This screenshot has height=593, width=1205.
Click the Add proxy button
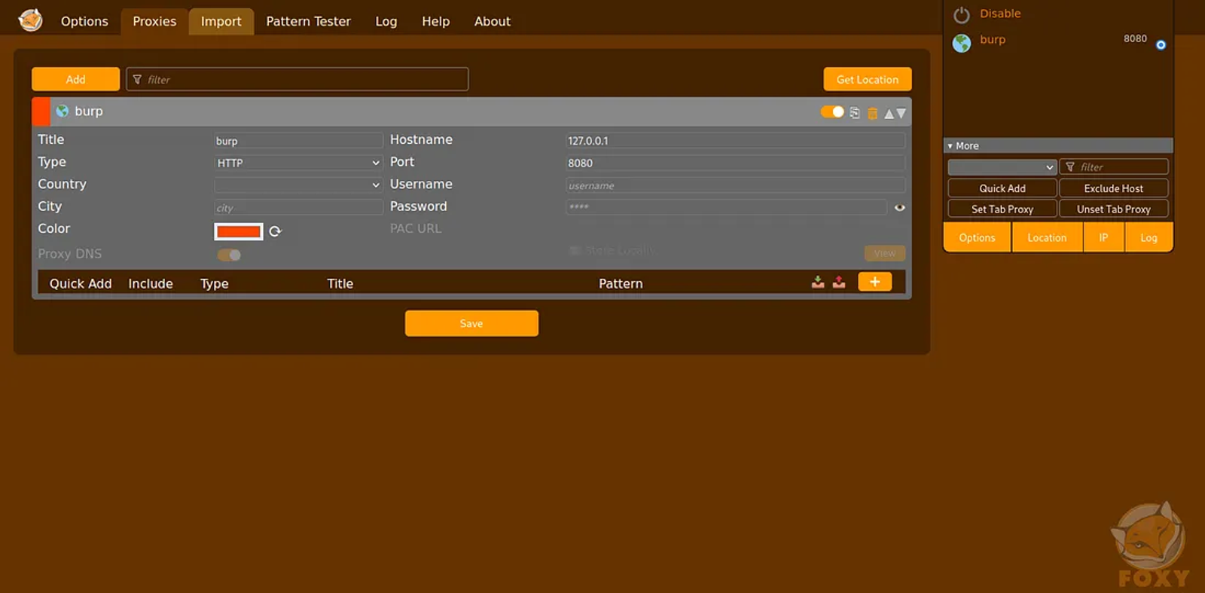(75, 79)
